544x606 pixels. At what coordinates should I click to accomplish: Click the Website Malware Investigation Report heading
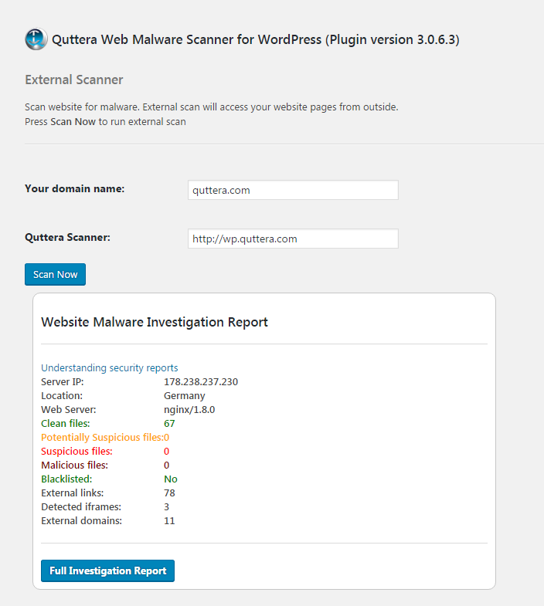(155, 322)
